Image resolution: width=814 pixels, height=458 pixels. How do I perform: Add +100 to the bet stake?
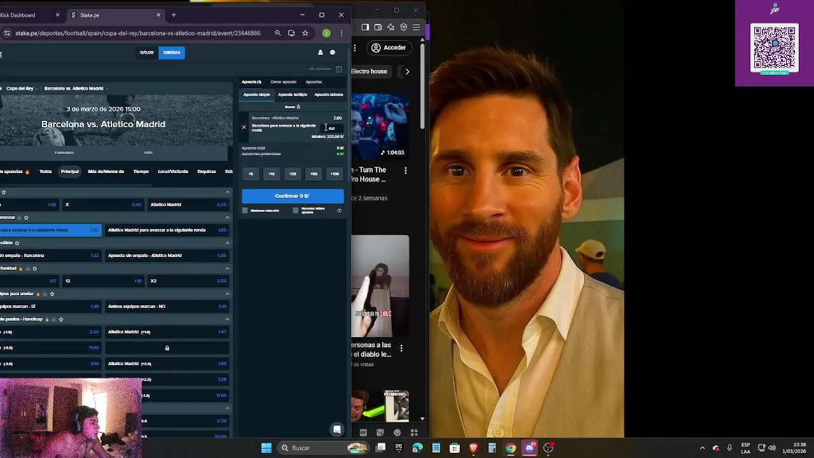tap(335, 174)
